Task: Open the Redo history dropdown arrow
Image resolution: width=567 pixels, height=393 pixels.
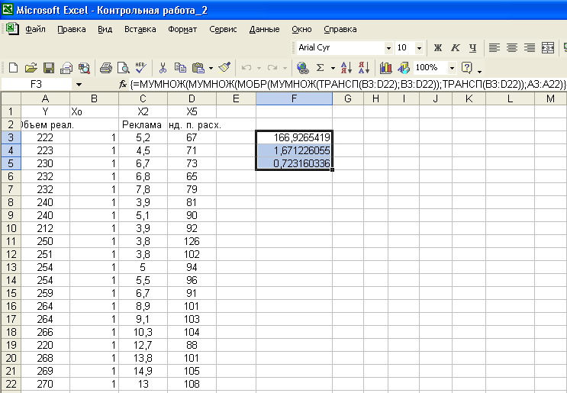Action: pos(285,68)
